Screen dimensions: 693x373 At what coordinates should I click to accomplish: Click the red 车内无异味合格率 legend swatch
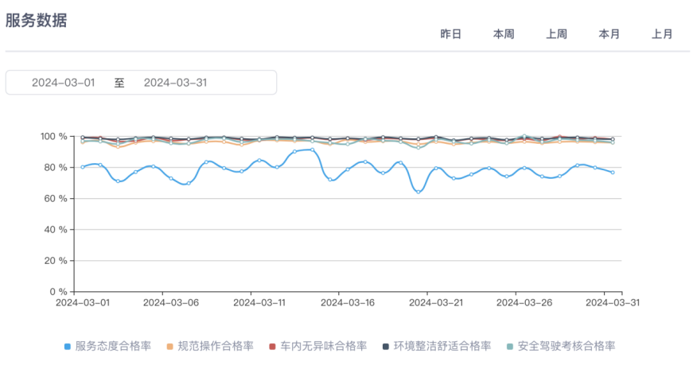click(272, 347)
